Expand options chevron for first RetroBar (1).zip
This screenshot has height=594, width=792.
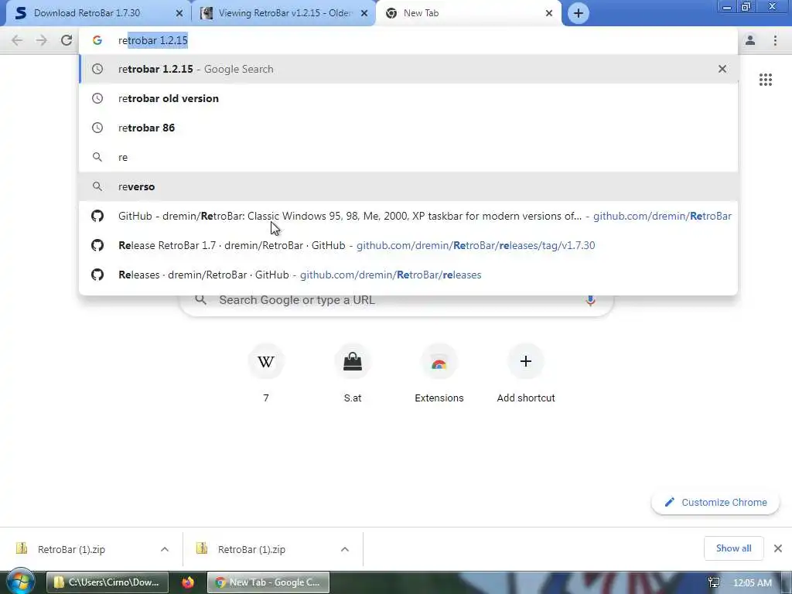point(165,549)
